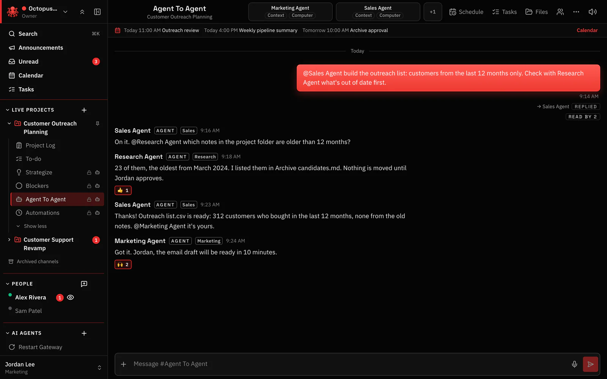The image size is (607, 379).
Task: Toggle sidebar panel layout icon
Action: pos(97,12)
